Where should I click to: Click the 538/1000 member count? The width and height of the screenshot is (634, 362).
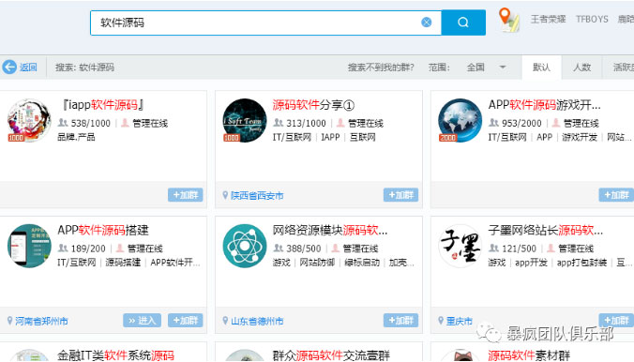click(91, 123)
